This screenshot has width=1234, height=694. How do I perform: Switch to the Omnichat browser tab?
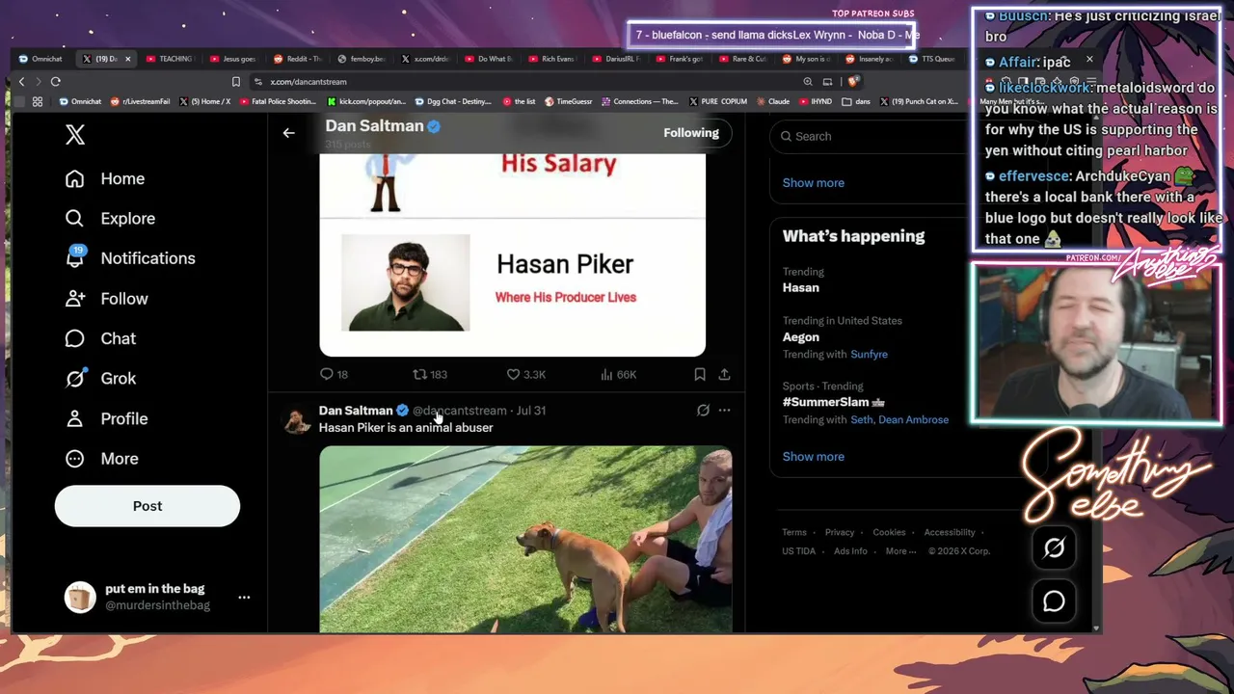pos(40,59)
